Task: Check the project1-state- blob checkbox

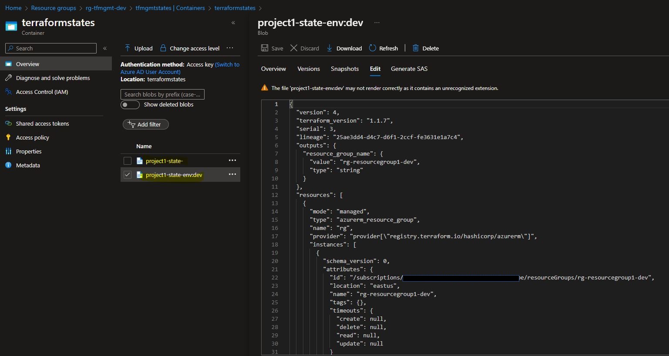Action: coord(128,161)
